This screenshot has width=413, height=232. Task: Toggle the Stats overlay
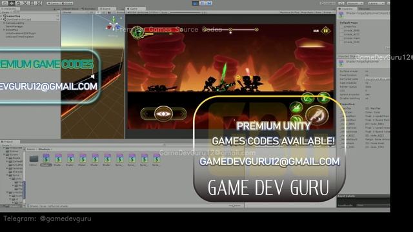pyautogui.click(x=318, y=12)
